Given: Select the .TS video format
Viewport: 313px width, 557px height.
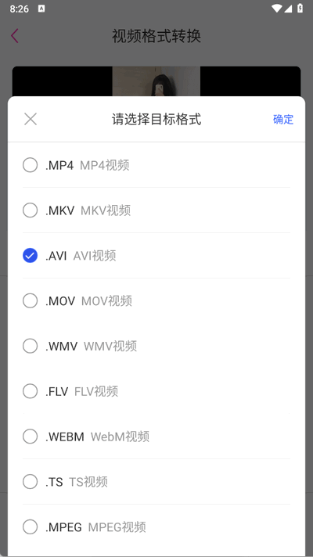Looking at the screenshot, I should 31,482.
